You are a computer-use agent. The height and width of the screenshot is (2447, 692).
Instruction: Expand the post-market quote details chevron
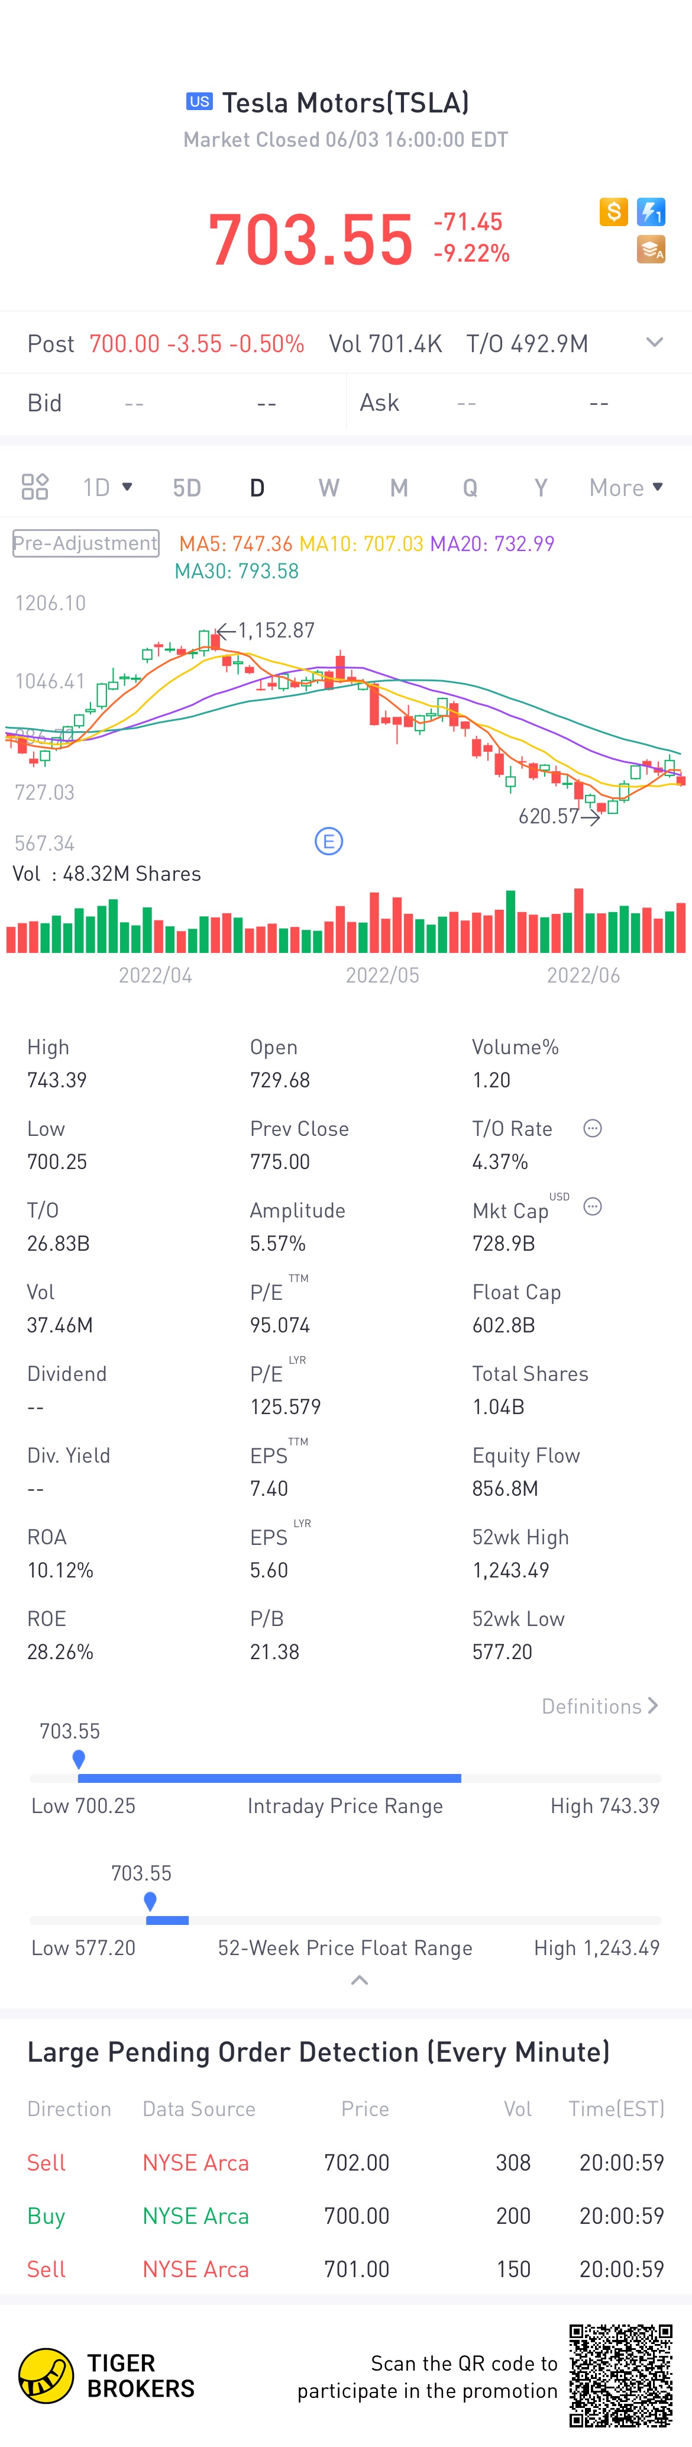[654, 343]
